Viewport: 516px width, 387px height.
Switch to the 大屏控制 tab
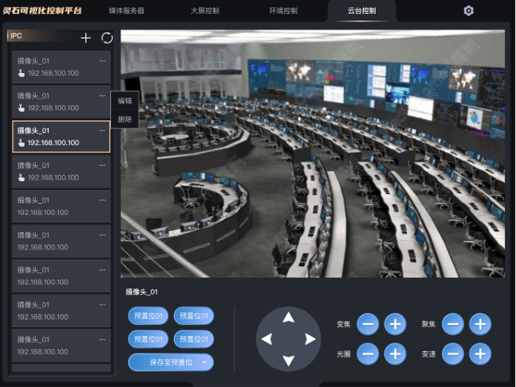coord(205,11)
